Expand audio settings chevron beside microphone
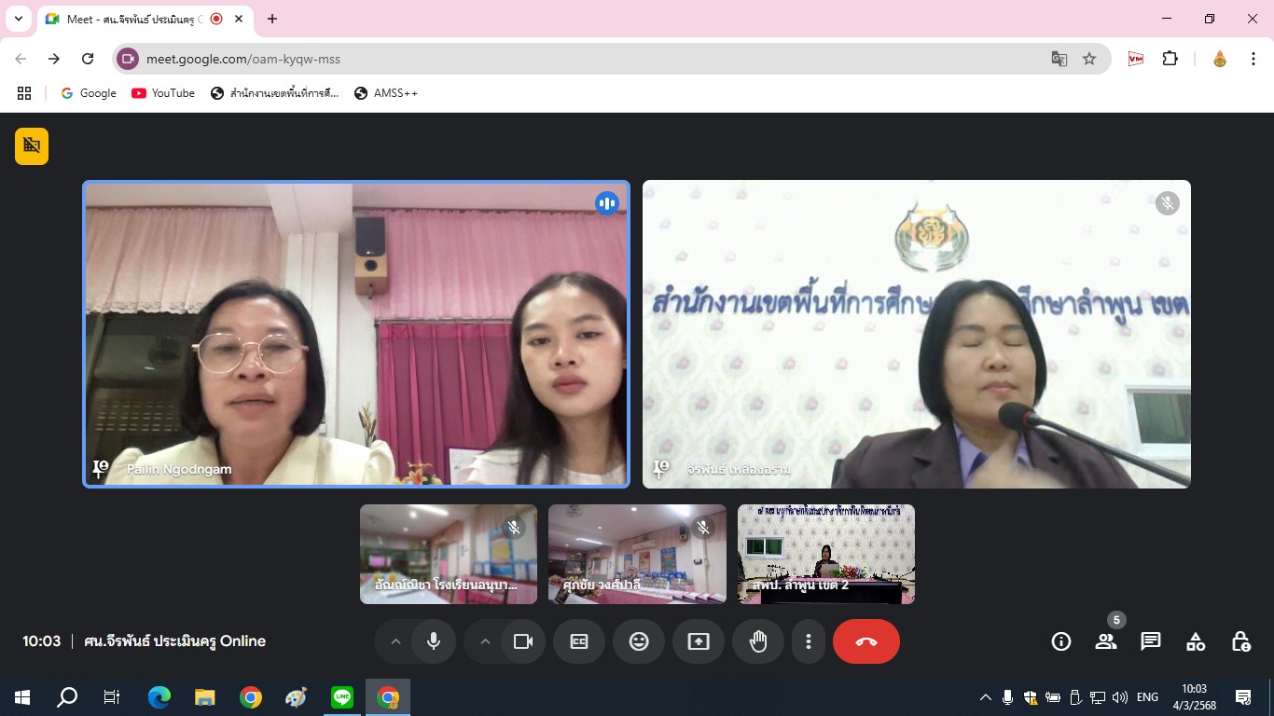Image resolution: width=1274 pixels, height=716 pixels. (395, 641)
